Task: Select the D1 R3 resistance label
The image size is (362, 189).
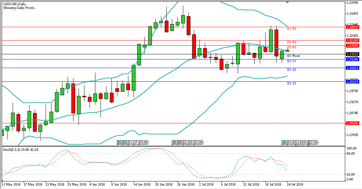Action: tap(292, 29)
